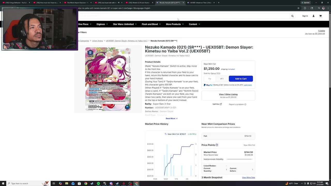
Task: Open Steam from the taskbar
Action: (x=117, y=183)
